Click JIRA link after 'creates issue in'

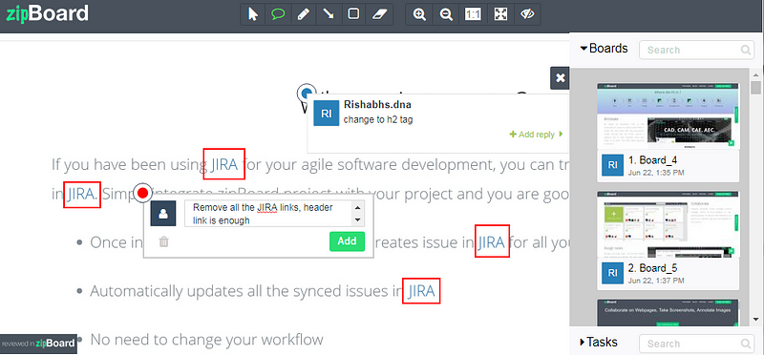tap(491, 241)
